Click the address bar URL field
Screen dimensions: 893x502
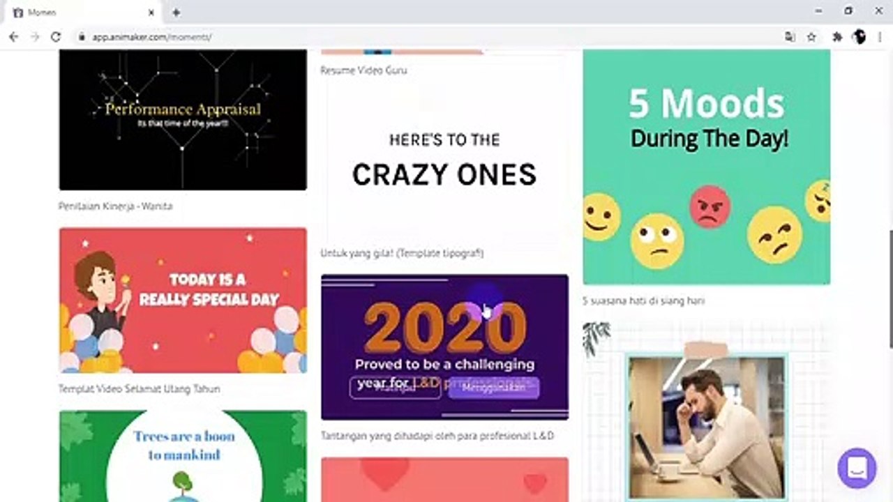tap(426, 37)
